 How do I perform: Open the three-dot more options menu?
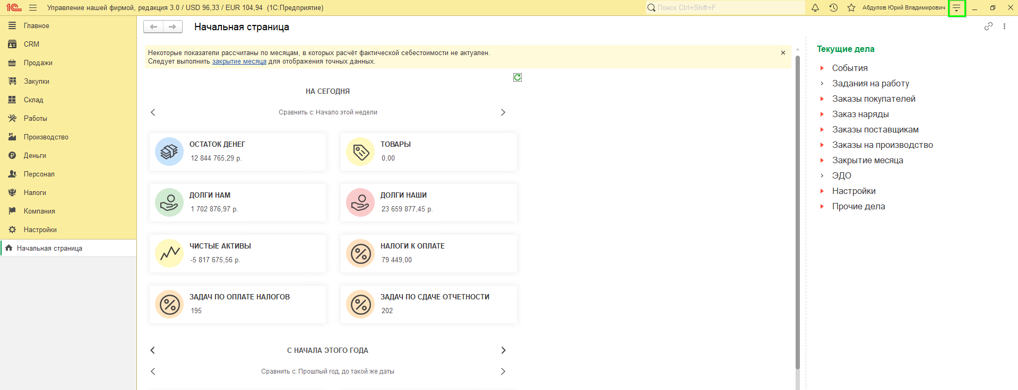(x=1004, y=26)
